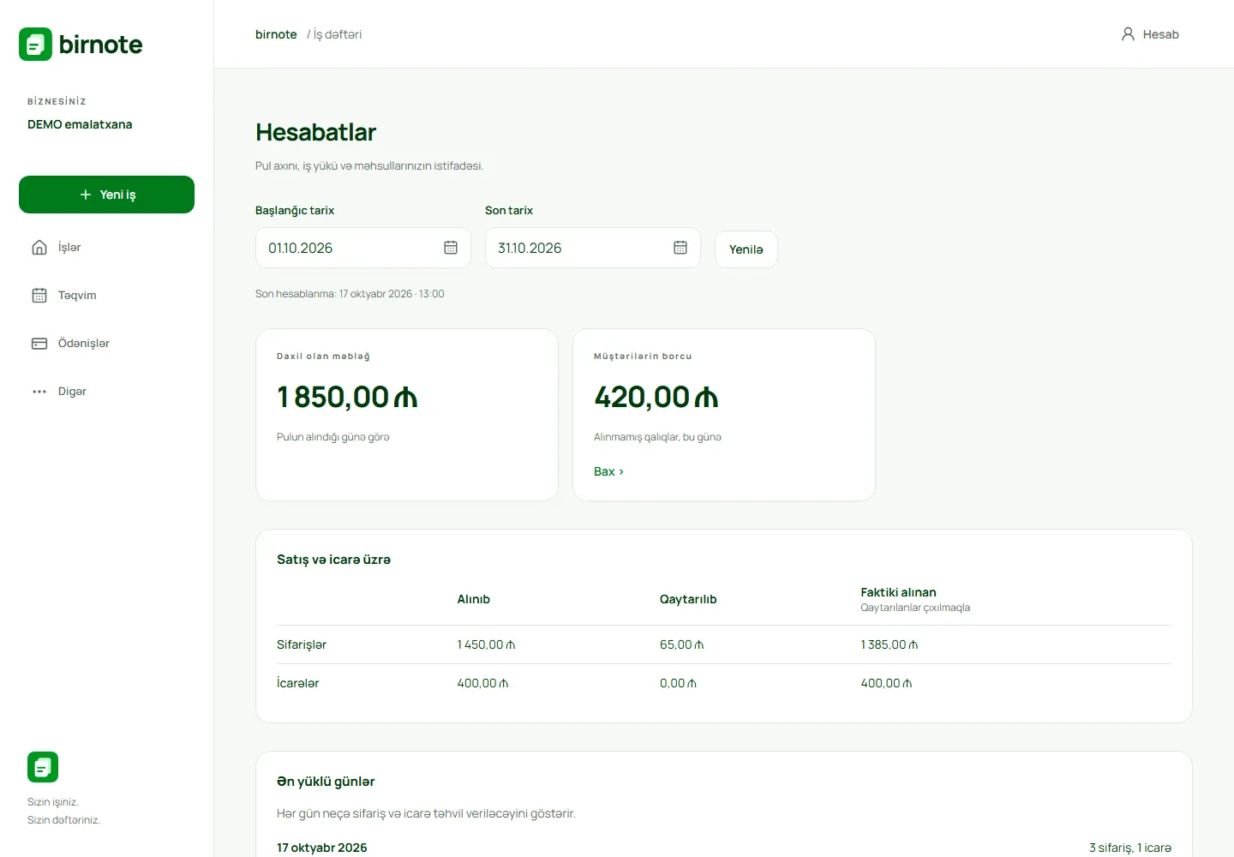The width and height of the screenshot is (1234, 857).
Task: Click the Müştərilərin borcu card
Action: click(x=724, y=415)
